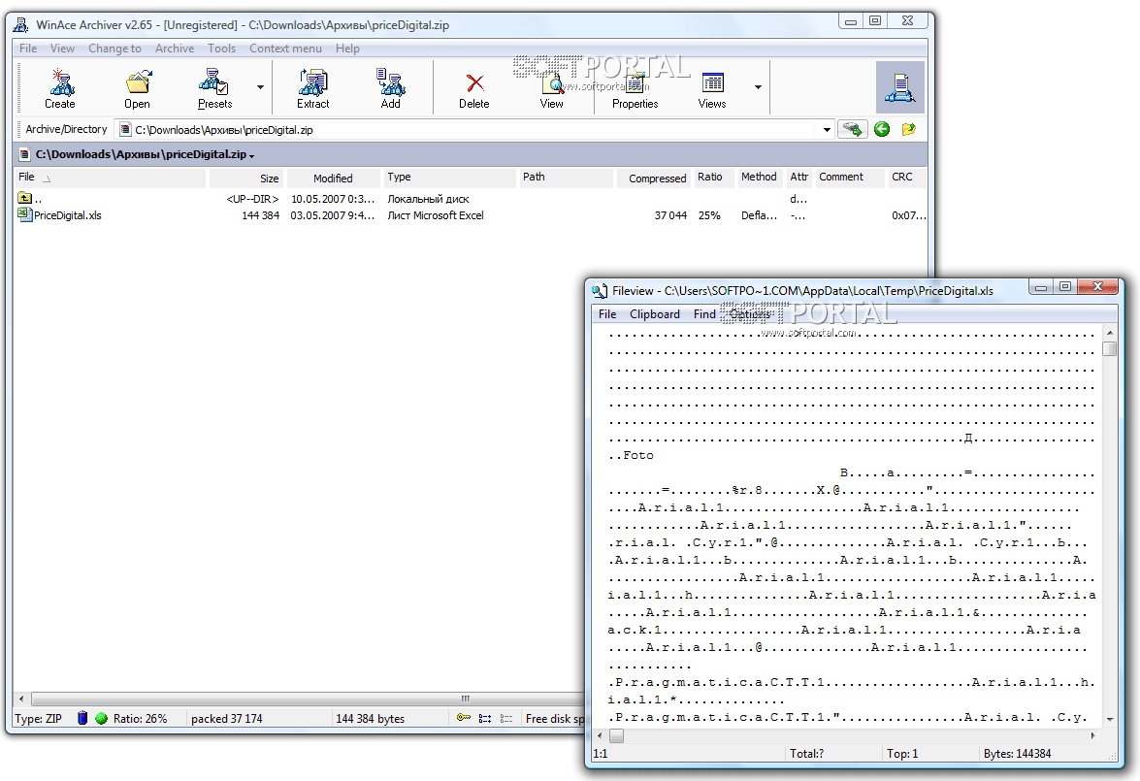Viewport: 1140px width, 781px height.
Task: Open the WinAce View menu
Action: [62, 48]
